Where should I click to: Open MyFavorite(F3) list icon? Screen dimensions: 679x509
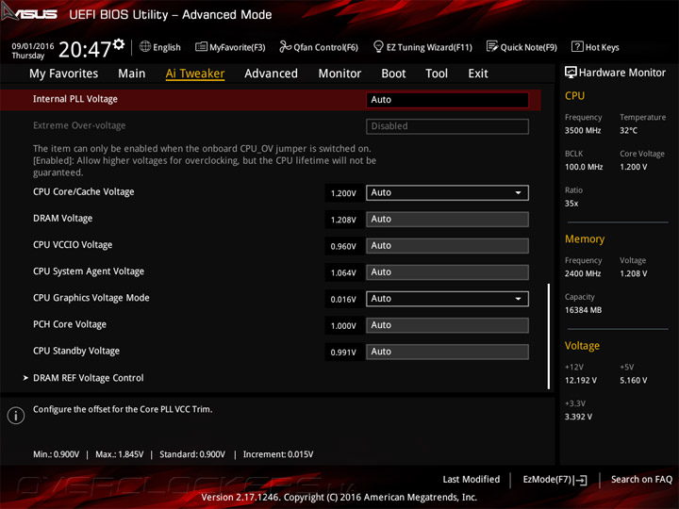tap(201, 46)
